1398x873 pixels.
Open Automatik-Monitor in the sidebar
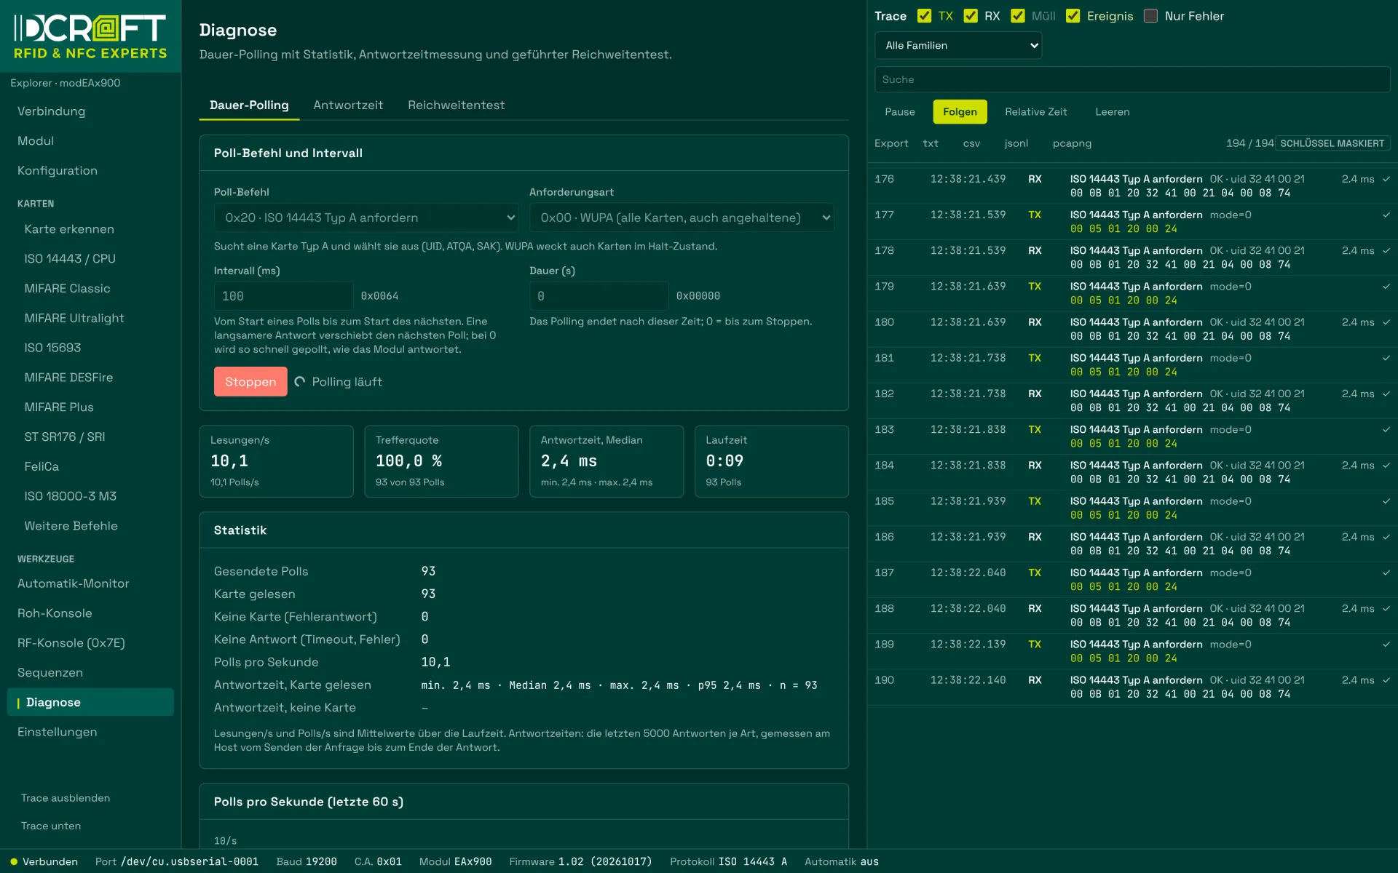pos(90,583)
